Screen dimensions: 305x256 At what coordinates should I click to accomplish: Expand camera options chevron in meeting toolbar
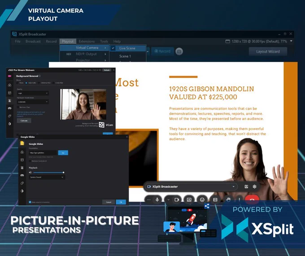[169, 200]
